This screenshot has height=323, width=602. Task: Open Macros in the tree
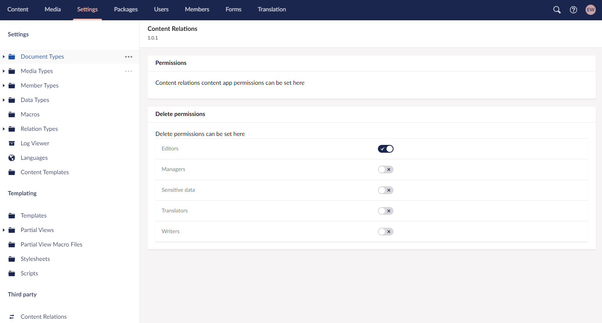[x=30, y=114]
